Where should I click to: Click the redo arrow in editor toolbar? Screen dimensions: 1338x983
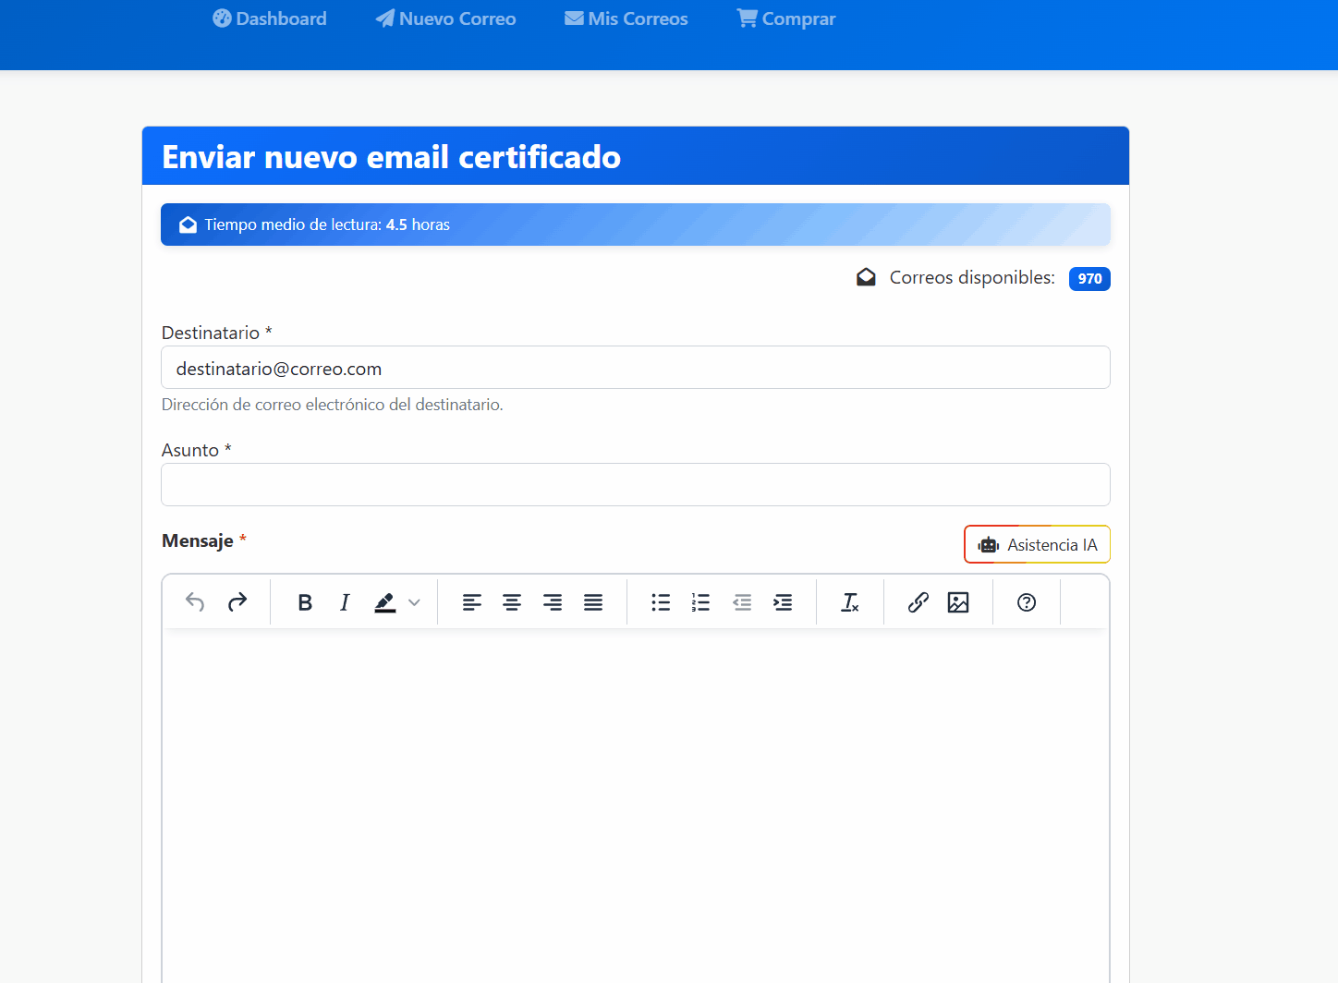[x=237, y=602]
